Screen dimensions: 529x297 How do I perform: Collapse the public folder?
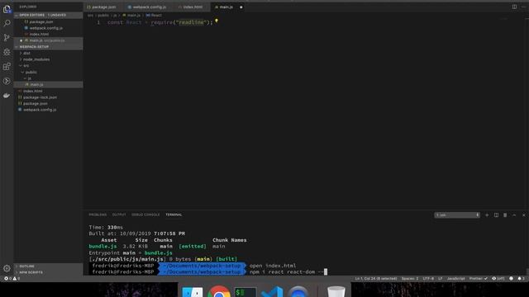(48, 72)
